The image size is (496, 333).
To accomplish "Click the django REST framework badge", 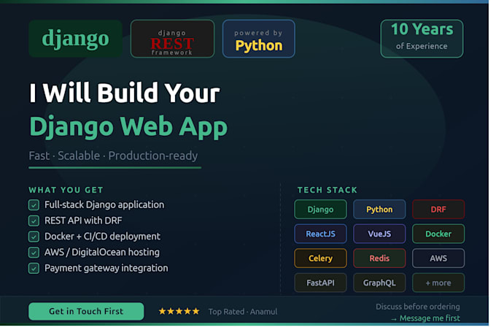I will coord(172,39).
